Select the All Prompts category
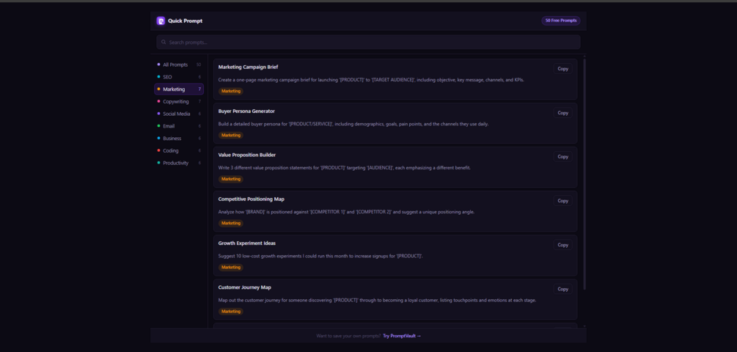 pyautogui.click(x=179, y=65)
